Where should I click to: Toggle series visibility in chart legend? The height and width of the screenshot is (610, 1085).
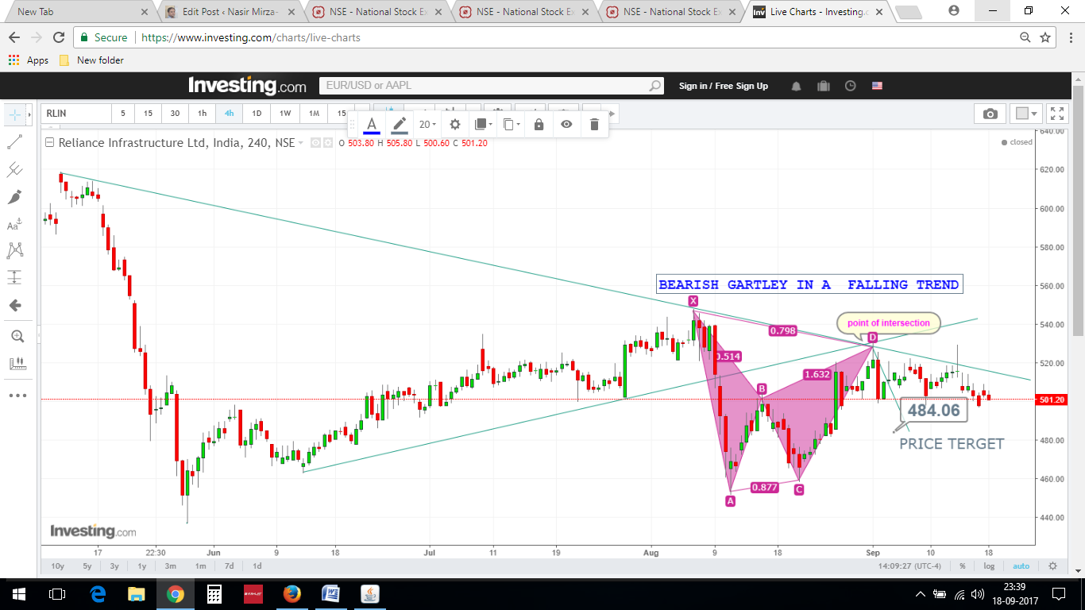point(315,143)
